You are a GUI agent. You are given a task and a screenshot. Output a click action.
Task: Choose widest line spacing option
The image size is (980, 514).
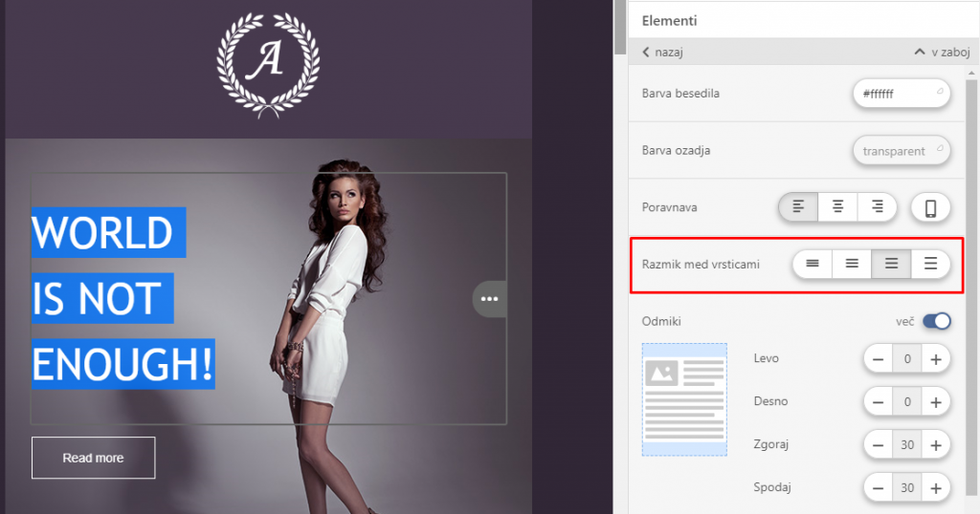931,264
